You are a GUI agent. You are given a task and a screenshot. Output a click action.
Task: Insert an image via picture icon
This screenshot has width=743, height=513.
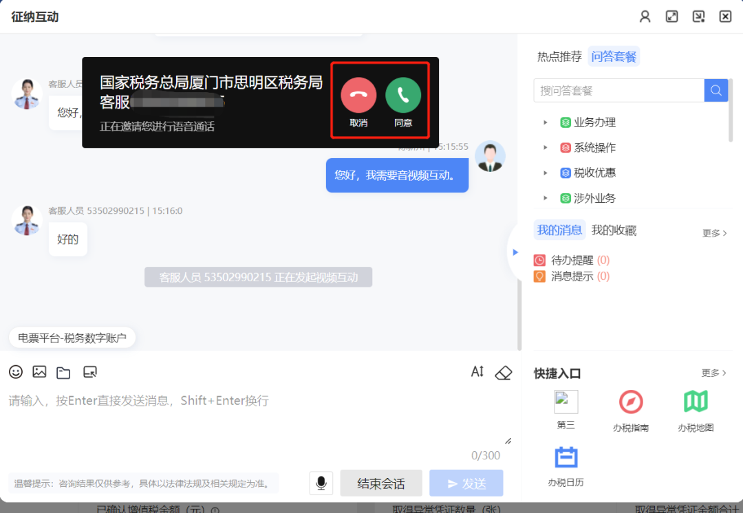click(39, 372)
